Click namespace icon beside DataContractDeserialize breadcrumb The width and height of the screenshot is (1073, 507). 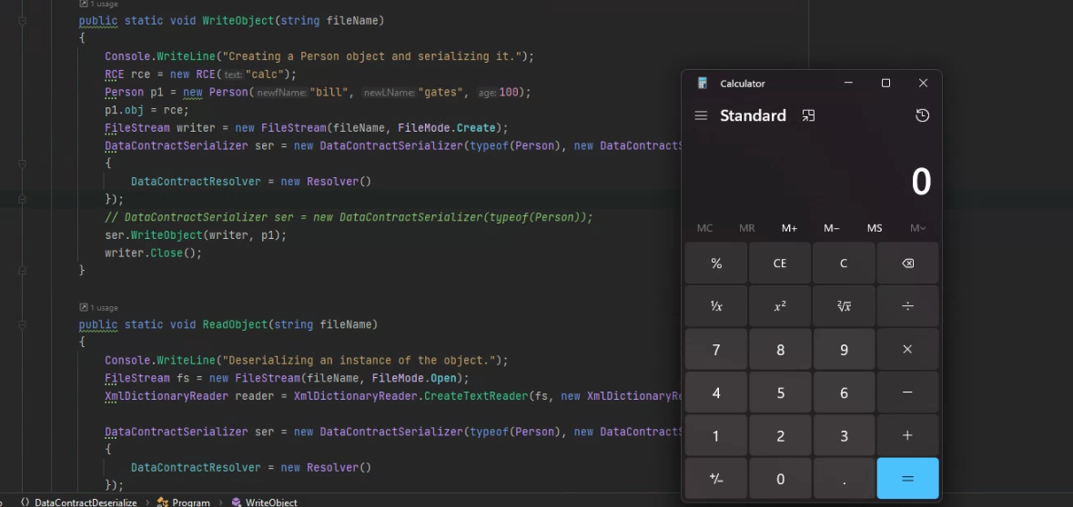[25, 502]
